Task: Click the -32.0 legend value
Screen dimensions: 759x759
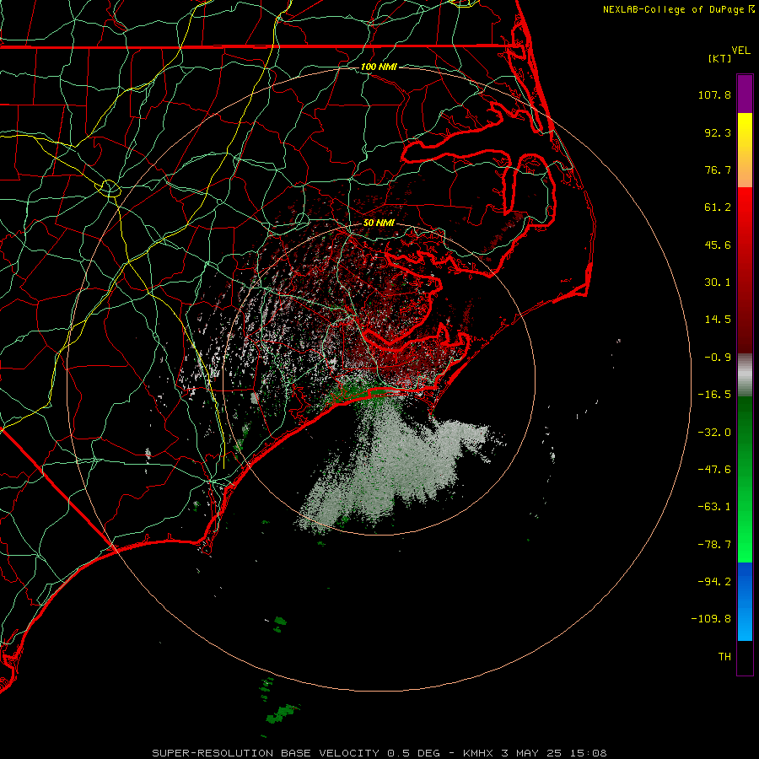Action: coord(714,433)
